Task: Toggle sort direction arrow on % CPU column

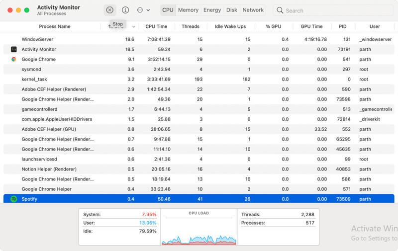Action: coord(133,27)
